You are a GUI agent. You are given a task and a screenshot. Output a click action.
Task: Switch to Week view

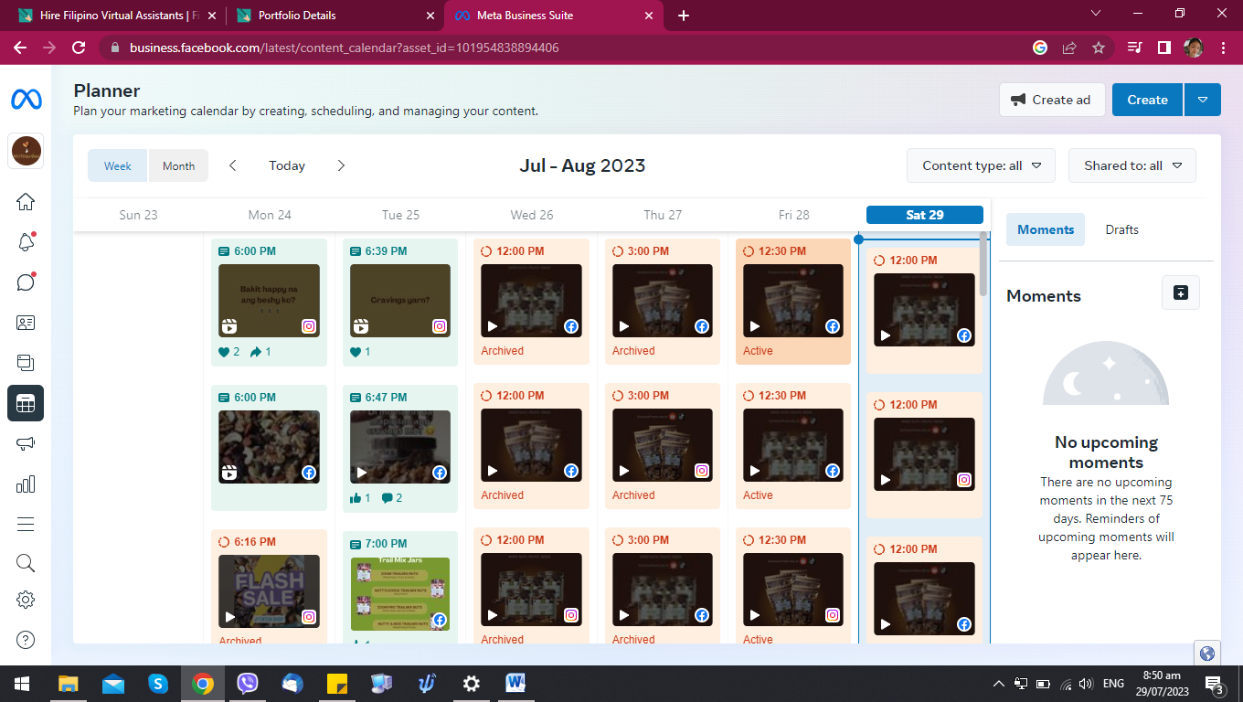click(x=118, y=165)
